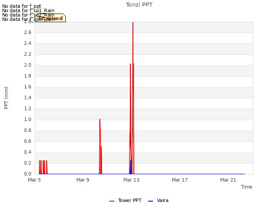Click the blue Vaira spike near Mar 13
The image size is (279, 209).
pyautogui.click(x=131, y=167)
